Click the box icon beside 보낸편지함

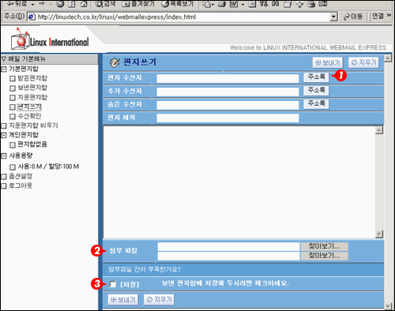pos(13,88)
